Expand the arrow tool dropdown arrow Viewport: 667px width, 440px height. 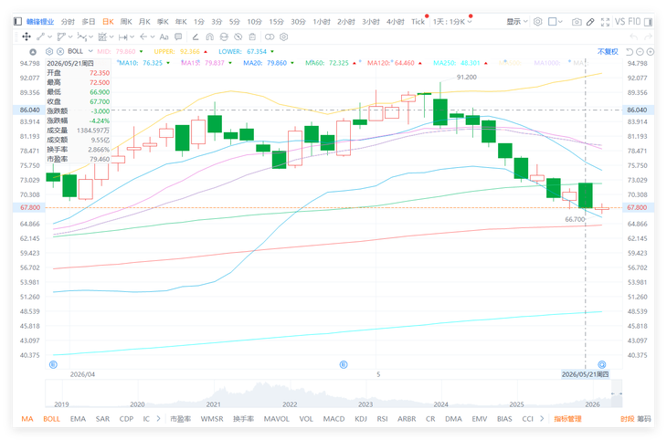coord(153,37)
